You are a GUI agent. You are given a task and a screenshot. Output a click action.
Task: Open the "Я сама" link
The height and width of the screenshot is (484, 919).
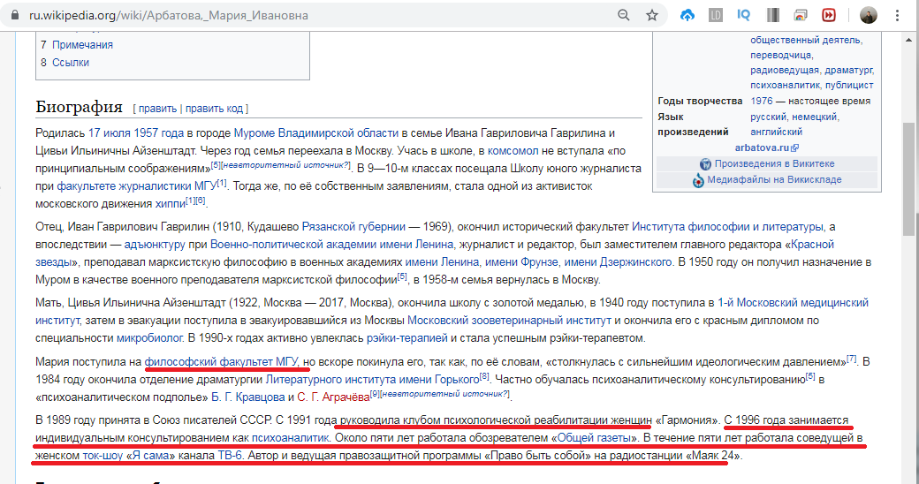[150, 455]
